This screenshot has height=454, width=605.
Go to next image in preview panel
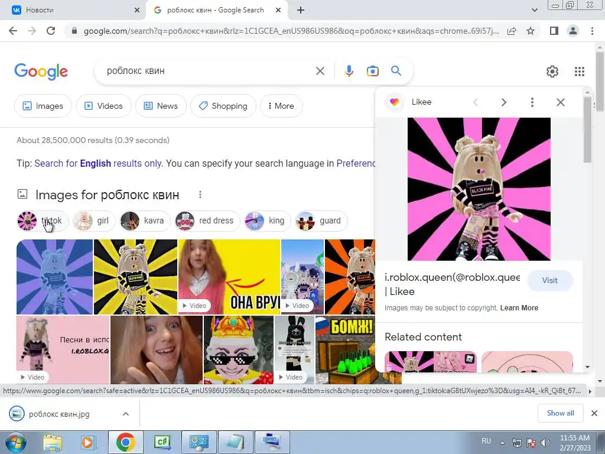(503, 102)
